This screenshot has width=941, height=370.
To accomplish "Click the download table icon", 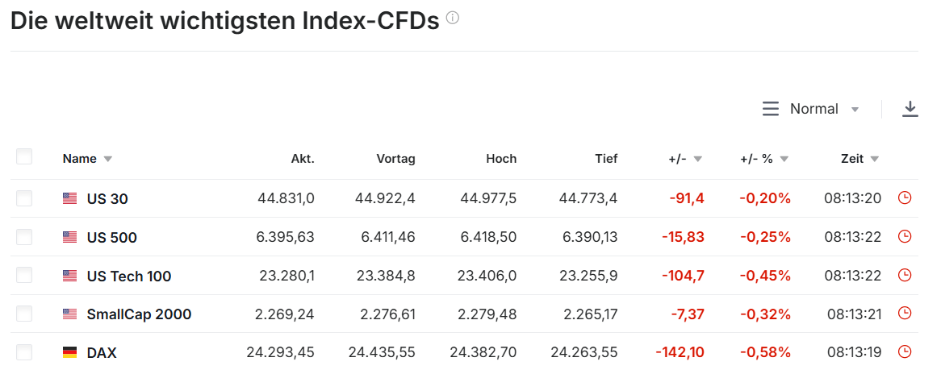I will [910, 109].
